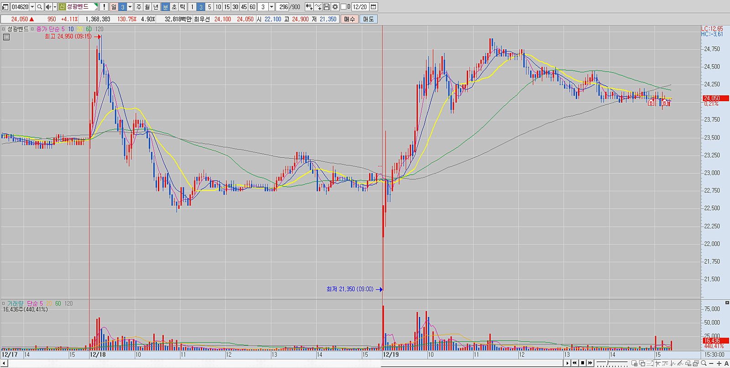Select the 일 (daily) period toggle
Viewport: 730px width, 368px height.
(114, 7)
